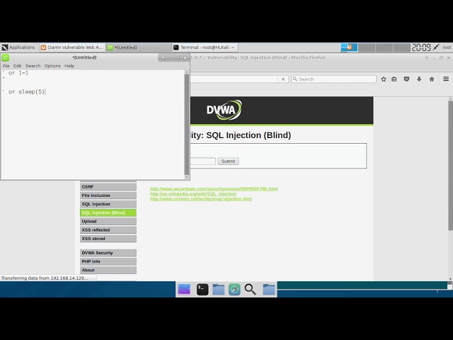This screenshot has width=453, height=340.
Task: Open DVWA Security settings page
Action: (x=108, y=253)
